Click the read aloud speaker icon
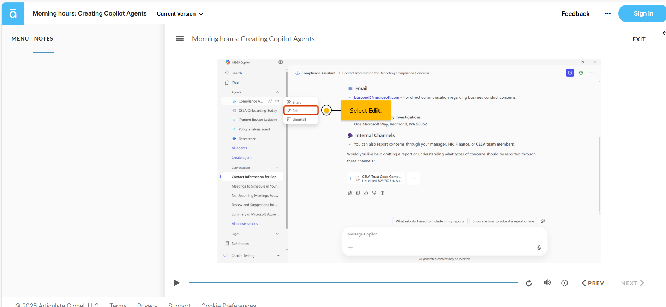The height and width of the screenshot is (307, 666). coord(382,193)
